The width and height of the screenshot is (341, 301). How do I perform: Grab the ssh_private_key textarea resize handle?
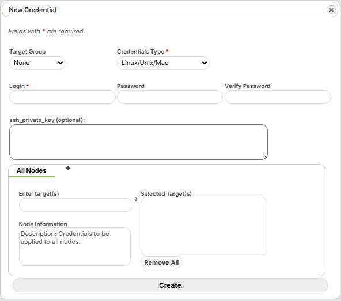coord(264,157)
